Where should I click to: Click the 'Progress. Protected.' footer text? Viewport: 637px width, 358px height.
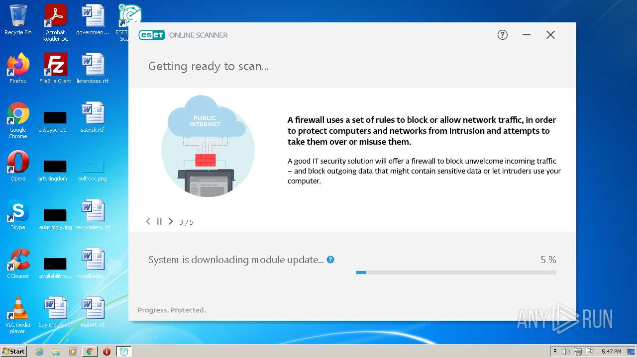tap(172, 310)
